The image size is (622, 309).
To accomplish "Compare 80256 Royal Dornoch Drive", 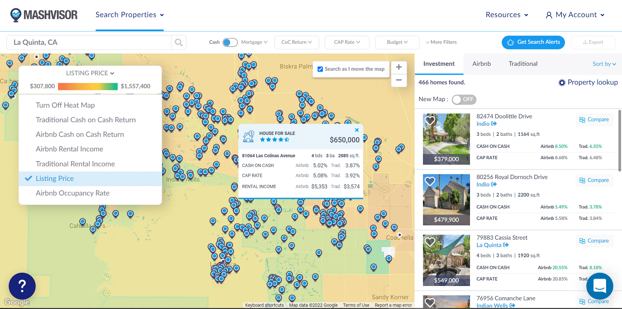I will tap(594, 180).
